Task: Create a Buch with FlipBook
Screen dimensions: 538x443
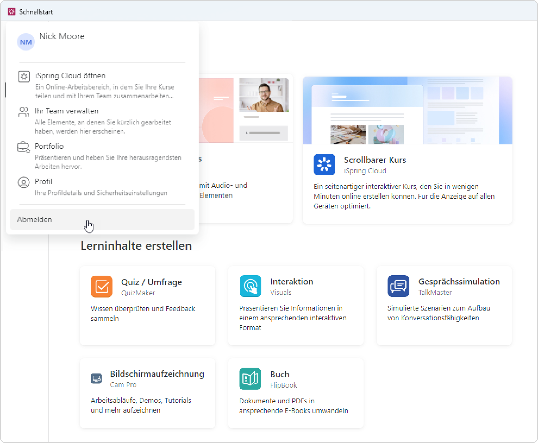Action: tap(296, 393)
